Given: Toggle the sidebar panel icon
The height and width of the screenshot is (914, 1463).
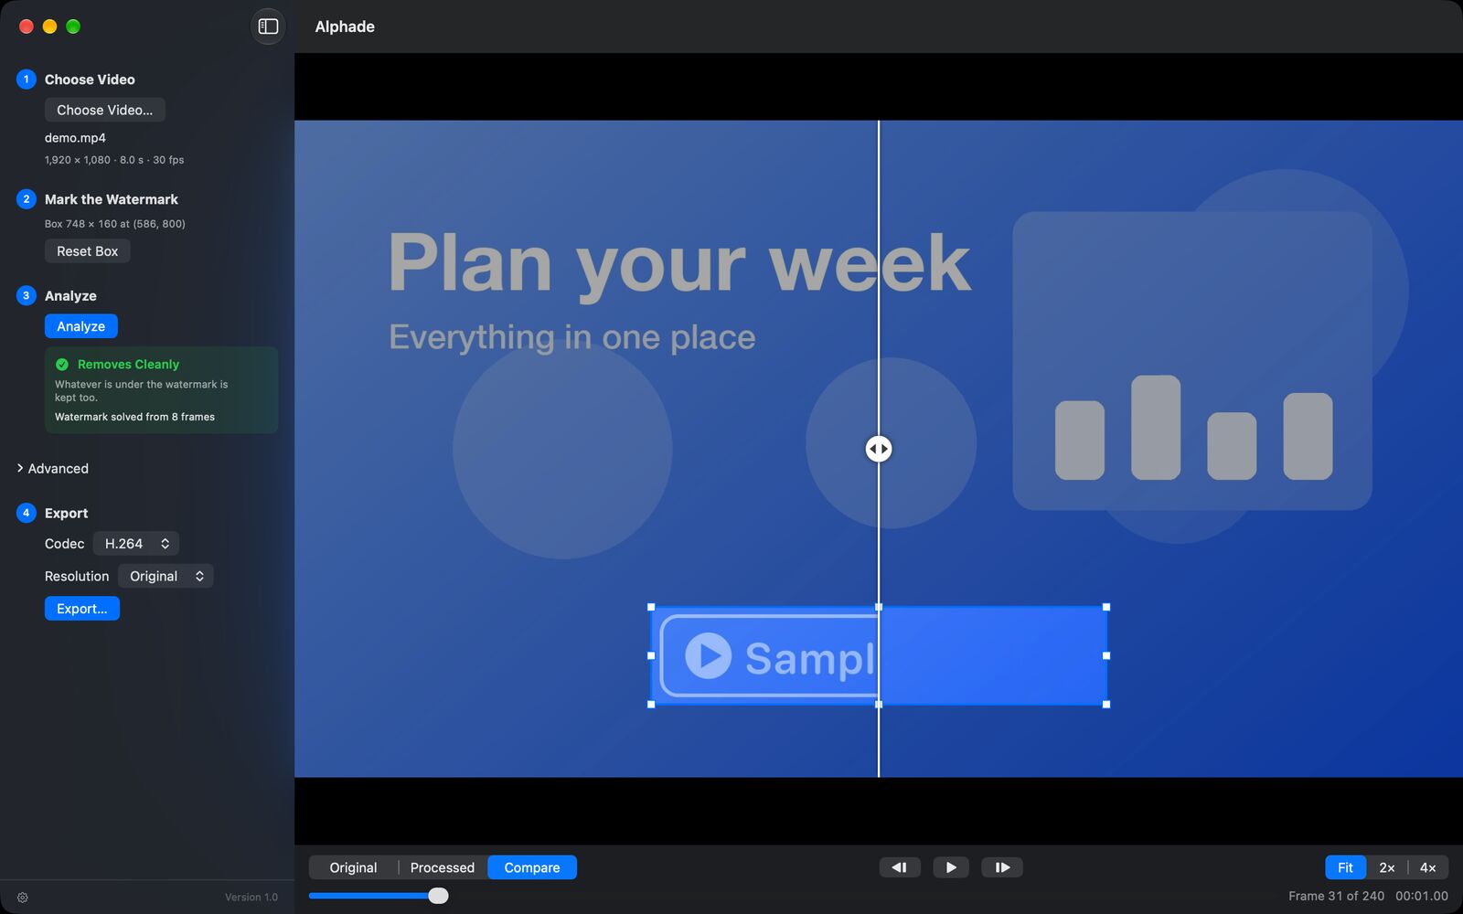Looking at the screenshot, I should (268, 27).
